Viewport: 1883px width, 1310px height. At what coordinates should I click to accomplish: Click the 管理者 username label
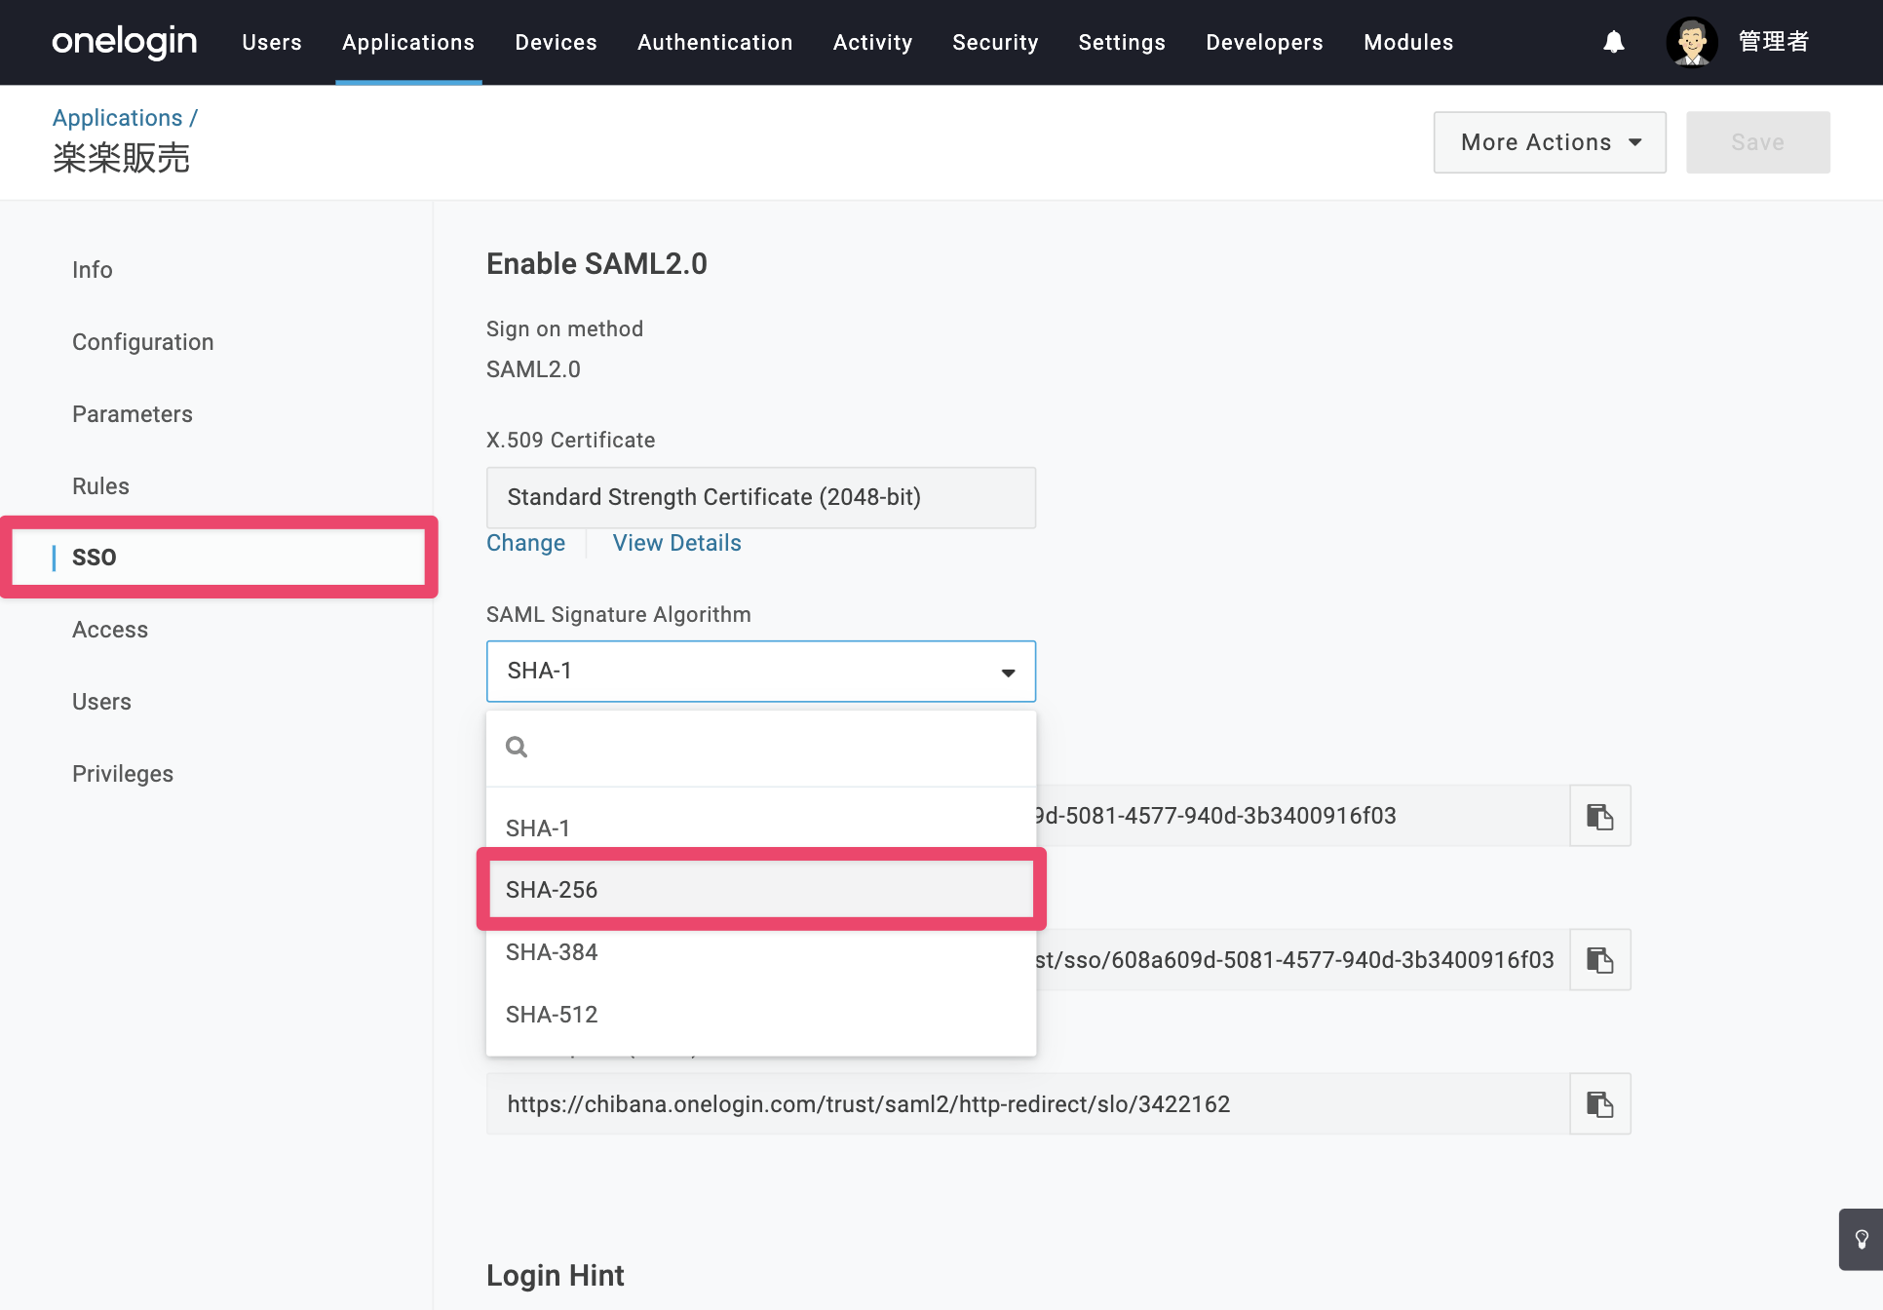[x=1774, y=42]
